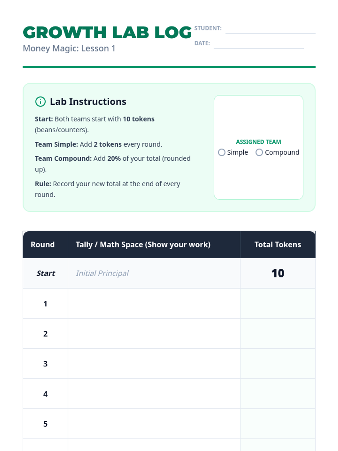This screenshot has height=451, width=338.
Task: Click the Total Tokens column header
Action: (277, 244)
